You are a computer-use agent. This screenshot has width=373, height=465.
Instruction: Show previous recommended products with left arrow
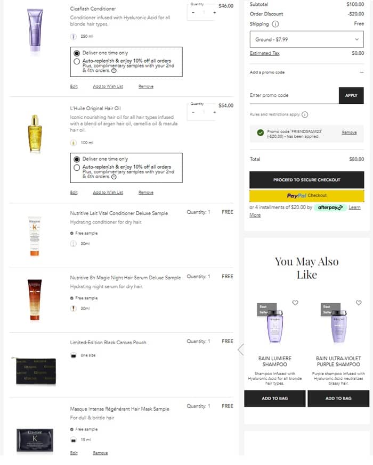point(241,350)
